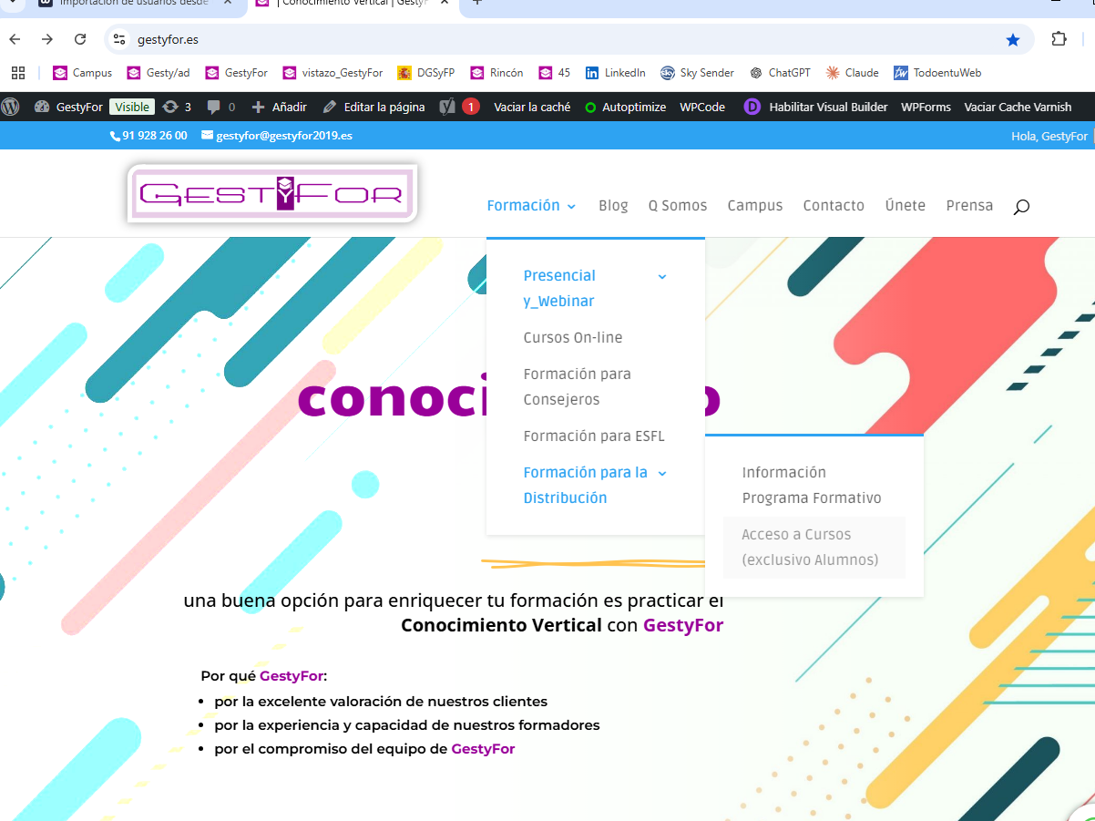Screen dimensions: 1095x821
Task: Reload the gestyfor.es page
Action: coord(80,39)
